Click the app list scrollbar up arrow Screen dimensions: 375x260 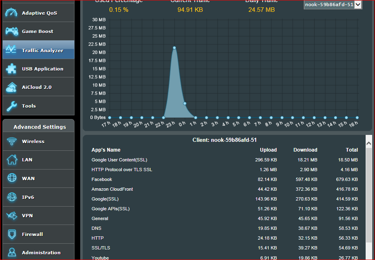click(x=368, y=143)
